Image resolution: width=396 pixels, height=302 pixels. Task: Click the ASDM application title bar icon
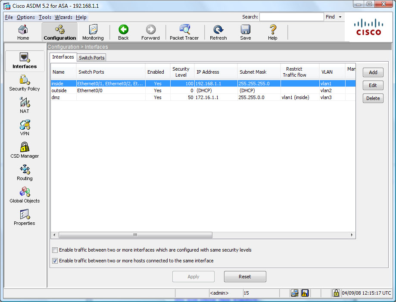[7, 6]
